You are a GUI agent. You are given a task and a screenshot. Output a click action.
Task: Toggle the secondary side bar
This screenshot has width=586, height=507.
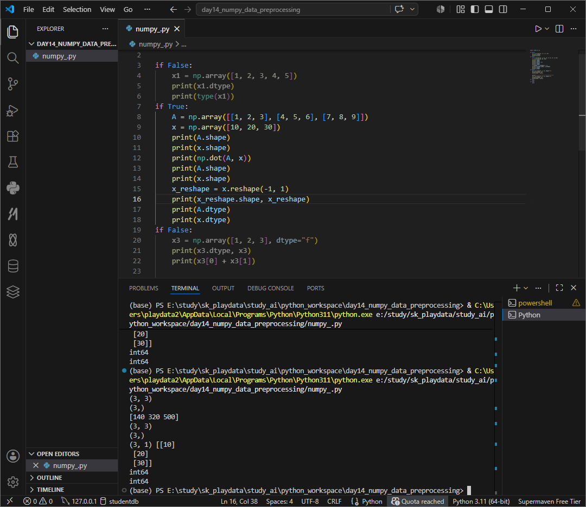click(503, 9)
